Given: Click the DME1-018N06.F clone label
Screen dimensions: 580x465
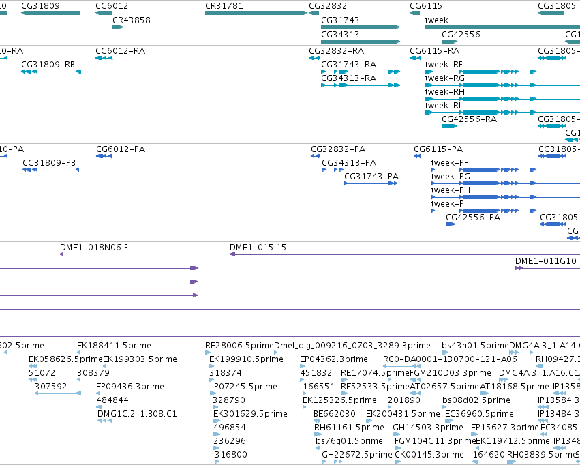Looking at the screenshot, I should (x=94, y=247).
